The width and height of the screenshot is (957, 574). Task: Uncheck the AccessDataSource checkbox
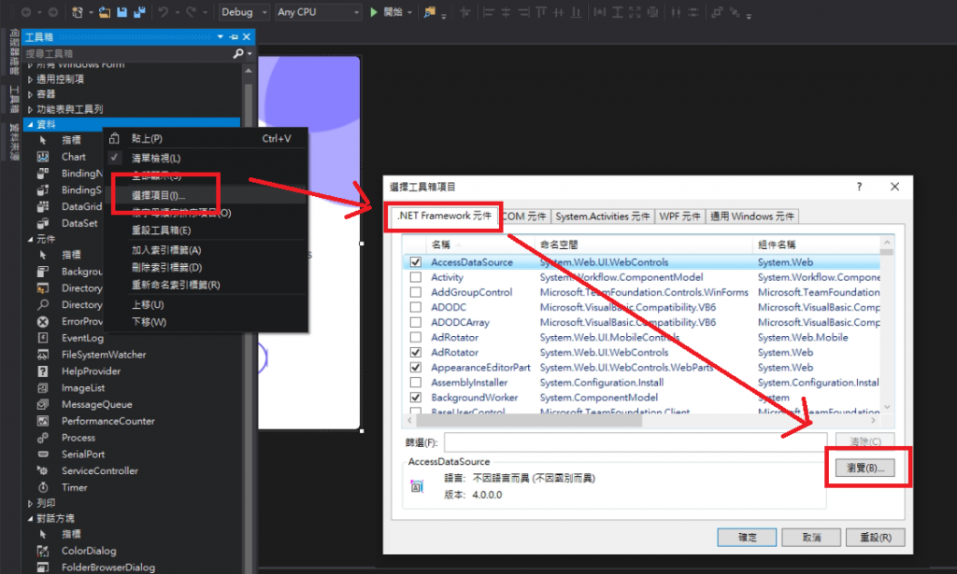click(x=416, y=262)
